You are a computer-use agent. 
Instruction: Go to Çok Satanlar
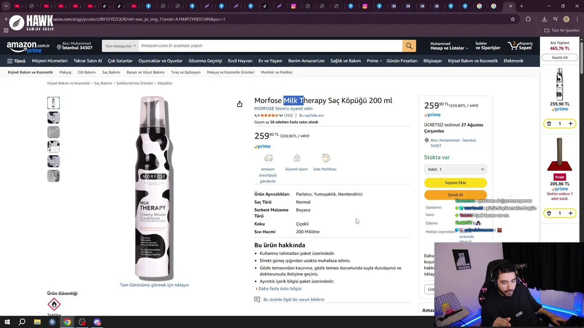[x=120, y=61]
